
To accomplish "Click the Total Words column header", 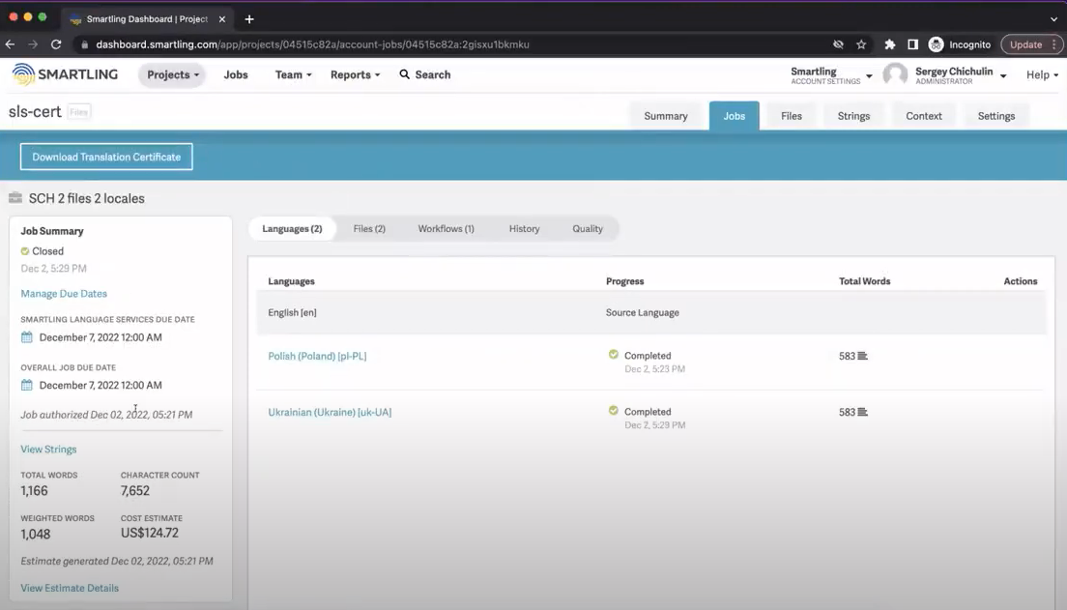I will (x=864, y=281).
